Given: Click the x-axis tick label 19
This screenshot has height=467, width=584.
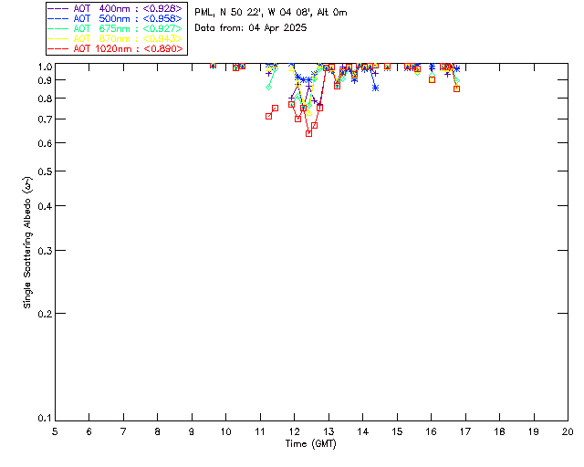Looking at the screenshot, I should (x=534, y=431).
